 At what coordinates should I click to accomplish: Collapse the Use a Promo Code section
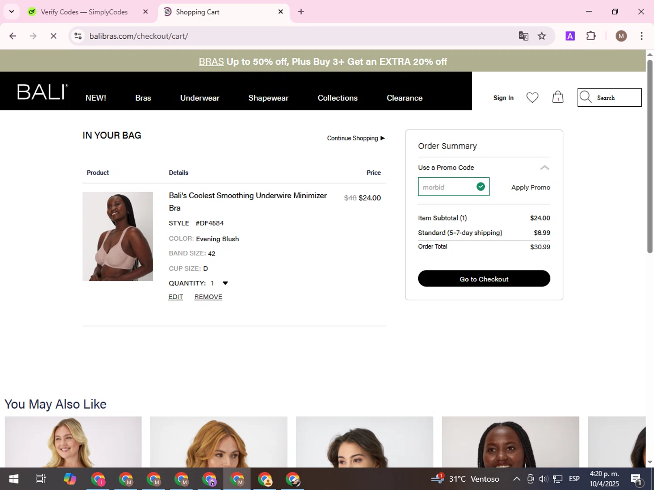point(544,168)
